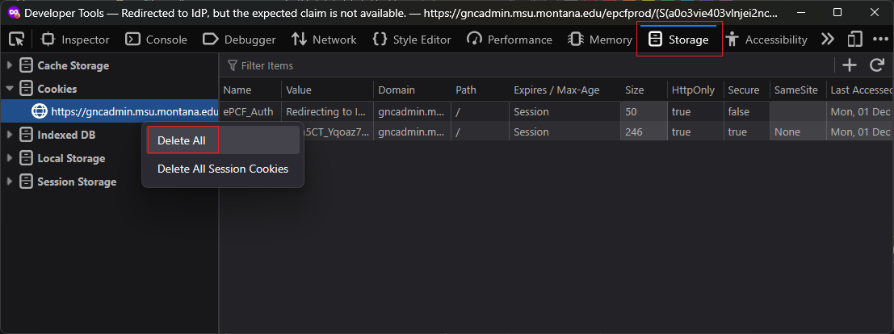Screen dimensions: 894x334
Task: Select the ePCF_Auth cookie name cell
Action: 250,111
